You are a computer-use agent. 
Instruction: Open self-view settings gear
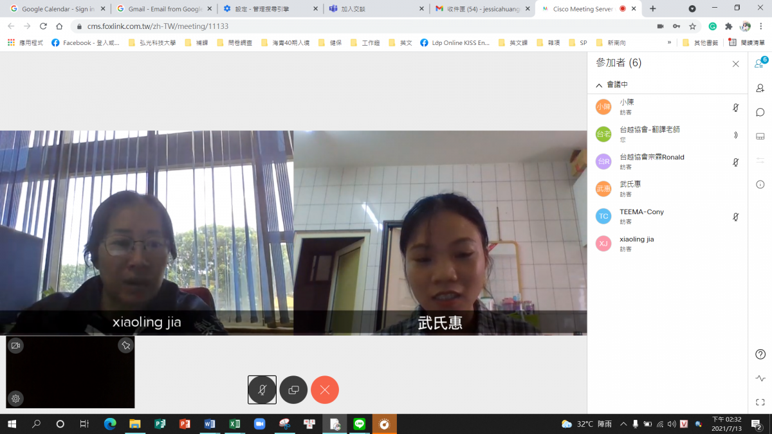click(16, 399)
